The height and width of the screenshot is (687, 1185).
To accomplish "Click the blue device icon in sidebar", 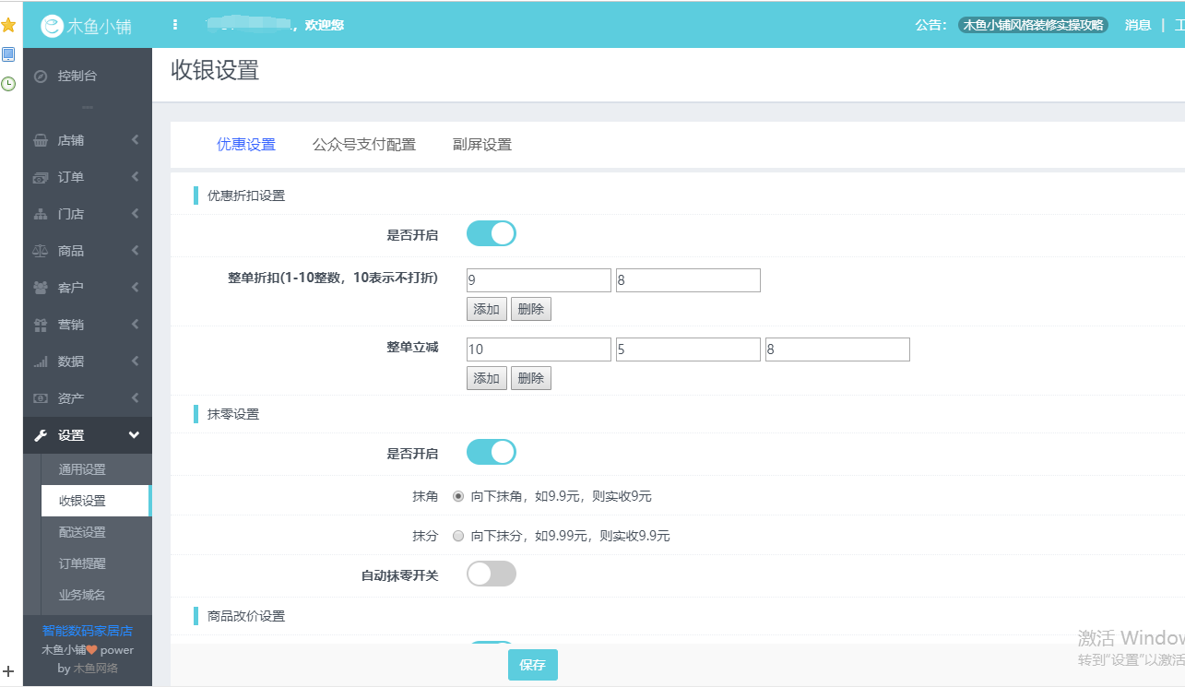I will (x=8, y=54).
